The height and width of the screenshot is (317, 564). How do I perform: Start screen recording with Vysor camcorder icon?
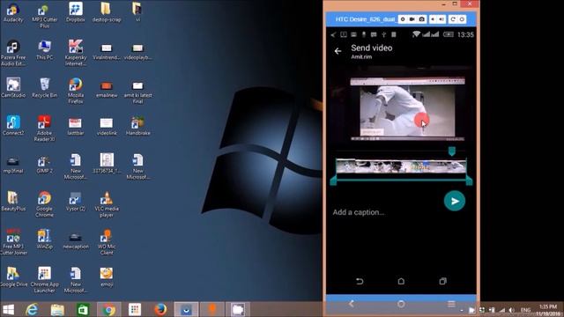(412, 19)
